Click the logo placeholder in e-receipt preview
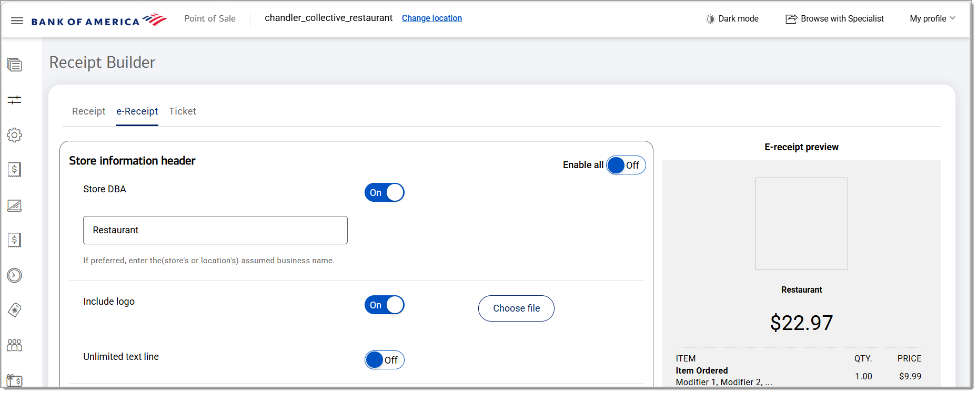 click(802, 224)
